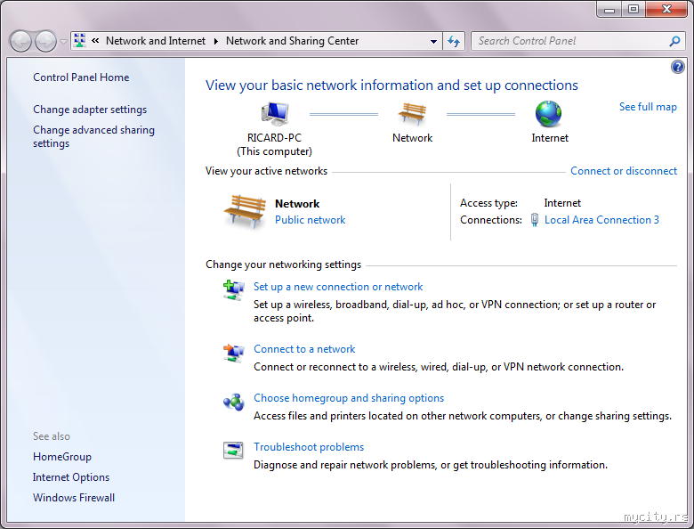Click the Set up new connection icon
694x529 pixels.
[233, 290]
